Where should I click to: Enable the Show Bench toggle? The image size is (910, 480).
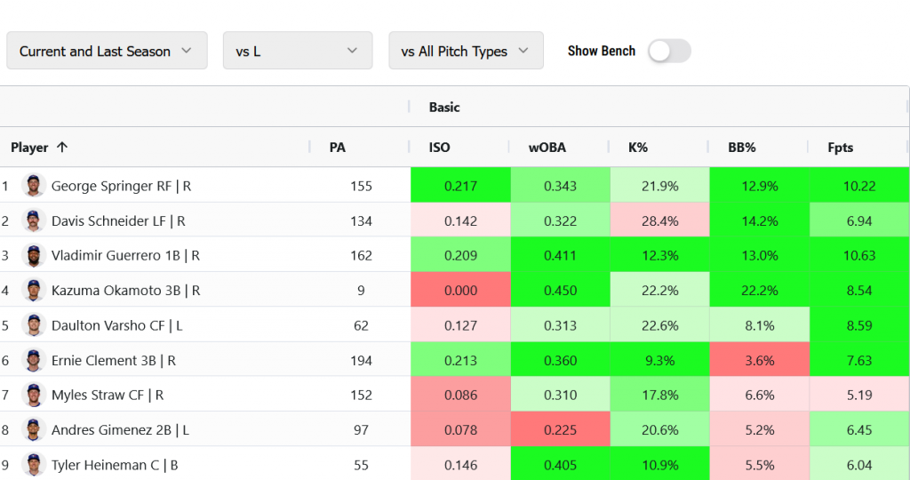[668, 52]
